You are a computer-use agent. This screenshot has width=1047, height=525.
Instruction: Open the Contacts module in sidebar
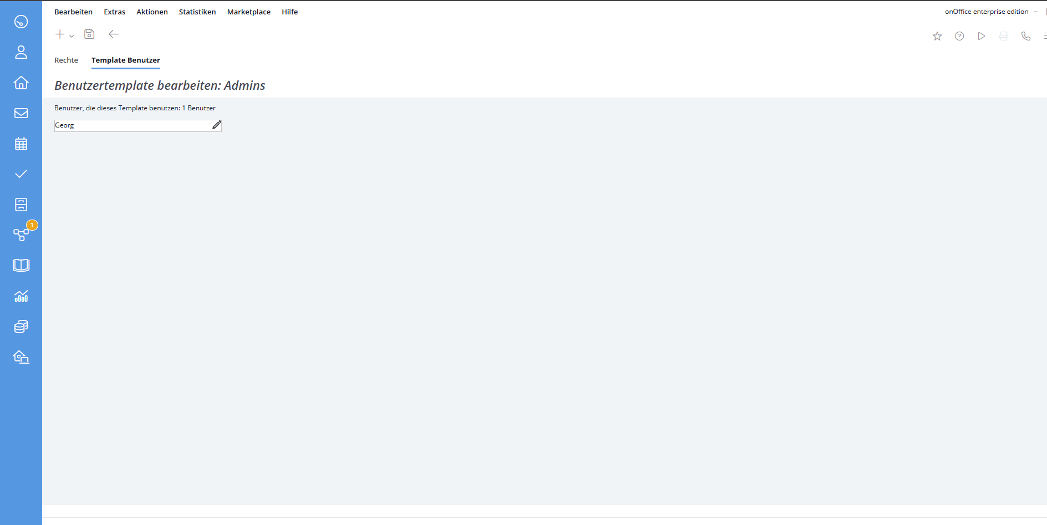(x=21, y=52)
